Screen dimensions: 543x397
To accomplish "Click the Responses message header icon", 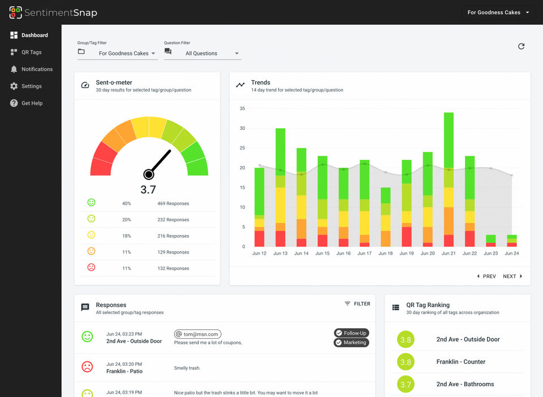I will tap(85, 307).
